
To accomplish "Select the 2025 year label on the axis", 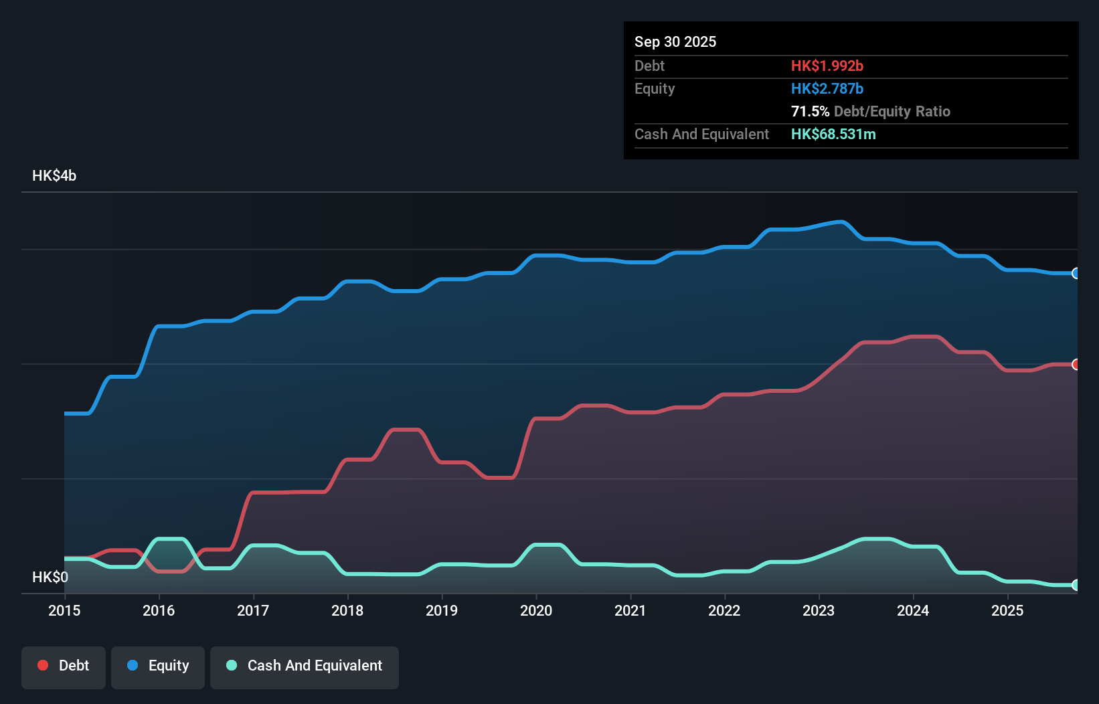I will [x=1008, y=611].
